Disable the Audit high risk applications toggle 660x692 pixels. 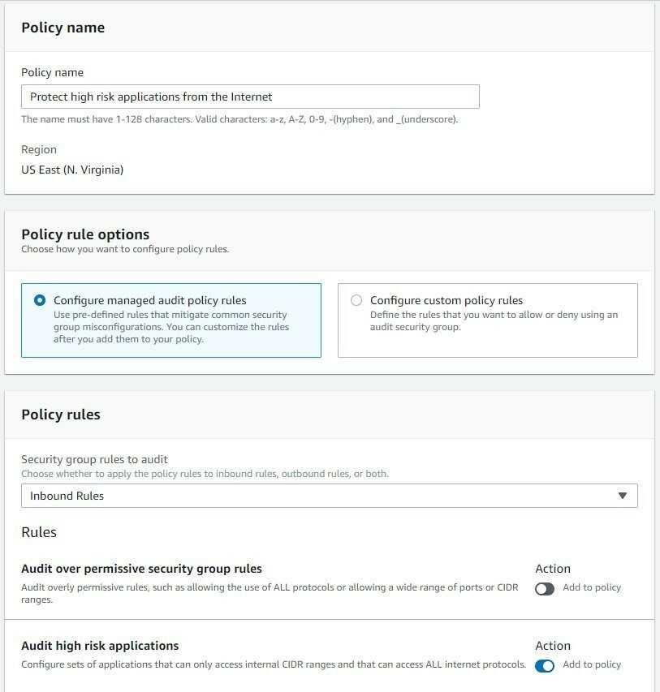pos(544,665)
